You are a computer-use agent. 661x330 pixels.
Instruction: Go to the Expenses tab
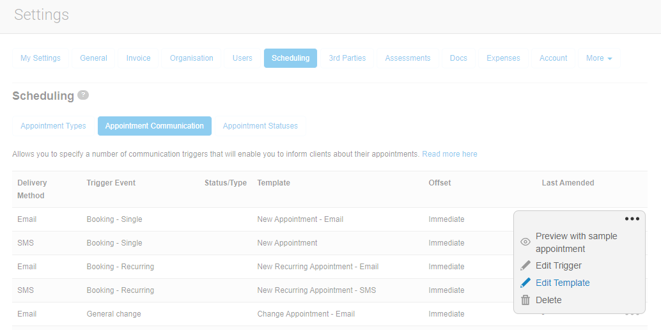pyautogui.click(x=503, y=58)
